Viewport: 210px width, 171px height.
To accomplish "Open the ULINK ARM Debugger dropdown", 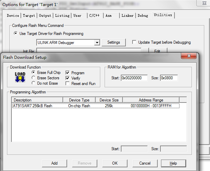I will click(97, 43).
